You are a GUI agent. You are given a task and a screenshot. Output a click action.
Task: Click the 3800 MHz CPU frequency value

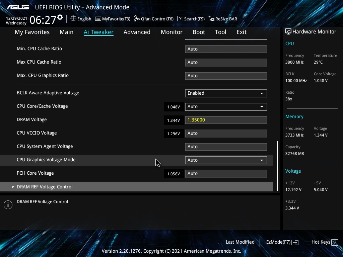click(x=294, y=62)
